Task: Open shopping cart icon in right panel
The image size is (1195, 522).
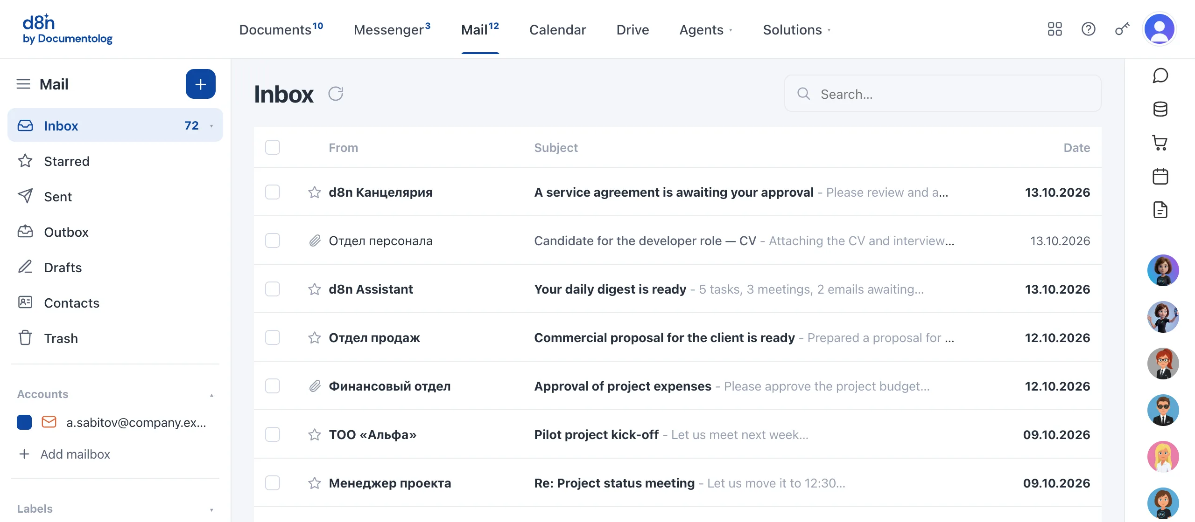Action: (1160, 143)
